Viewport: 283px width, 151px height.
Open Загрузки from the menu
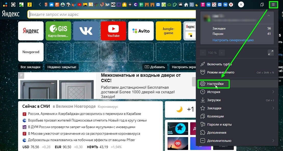point(237,100)
